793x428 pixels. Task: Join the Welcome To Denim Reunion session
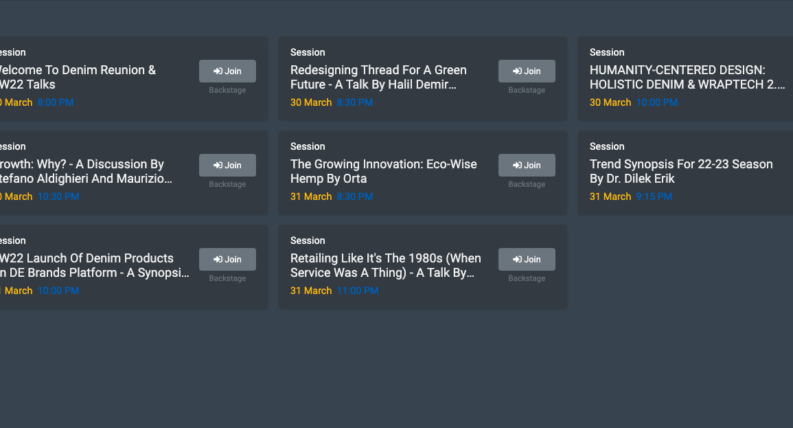coord(227,71)
